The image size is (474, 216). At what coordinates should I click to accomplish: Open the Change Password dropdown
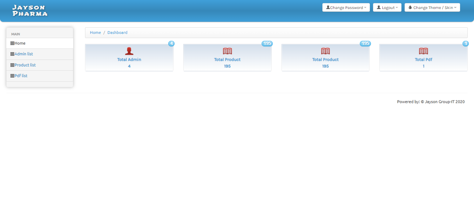tap(346, 8)
